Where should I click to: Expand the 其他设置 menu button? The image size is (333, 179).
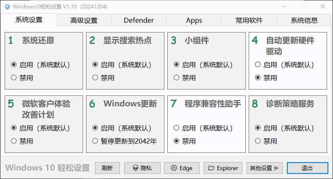click(264, 168)
